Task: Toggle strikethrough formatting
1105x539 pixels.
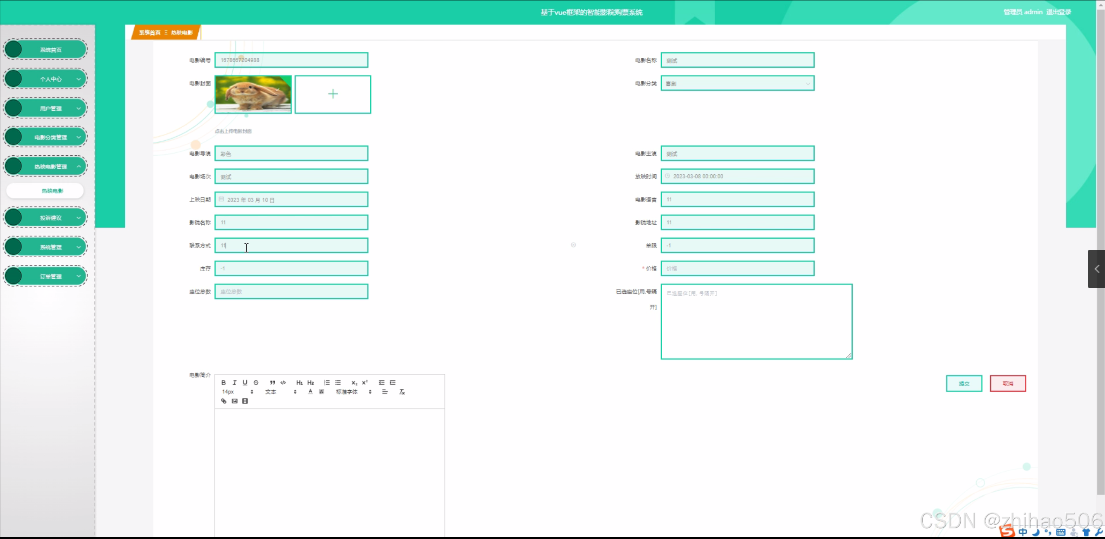Action: pos(256,382)
